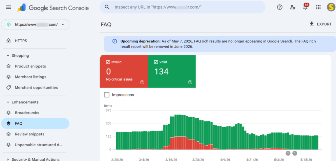Screen dimensions: 336x161
Task: Click the Valid card help icon
Action: pyautogui.click(x=190, y=82)
